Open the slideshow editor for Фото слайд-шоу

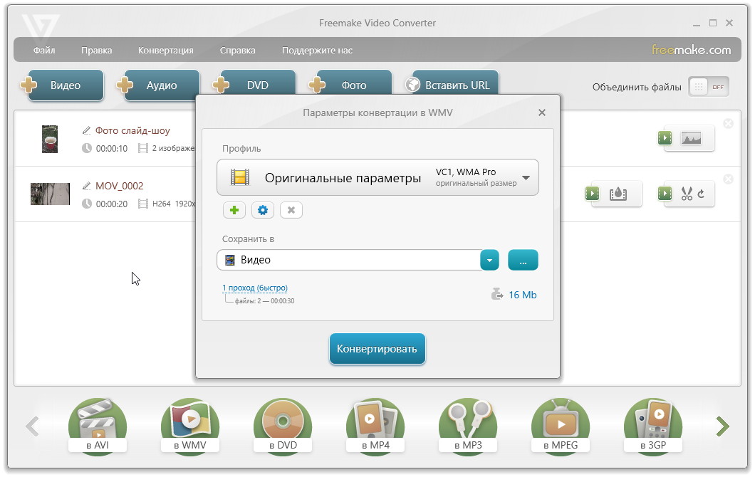(x=686, y=139)
